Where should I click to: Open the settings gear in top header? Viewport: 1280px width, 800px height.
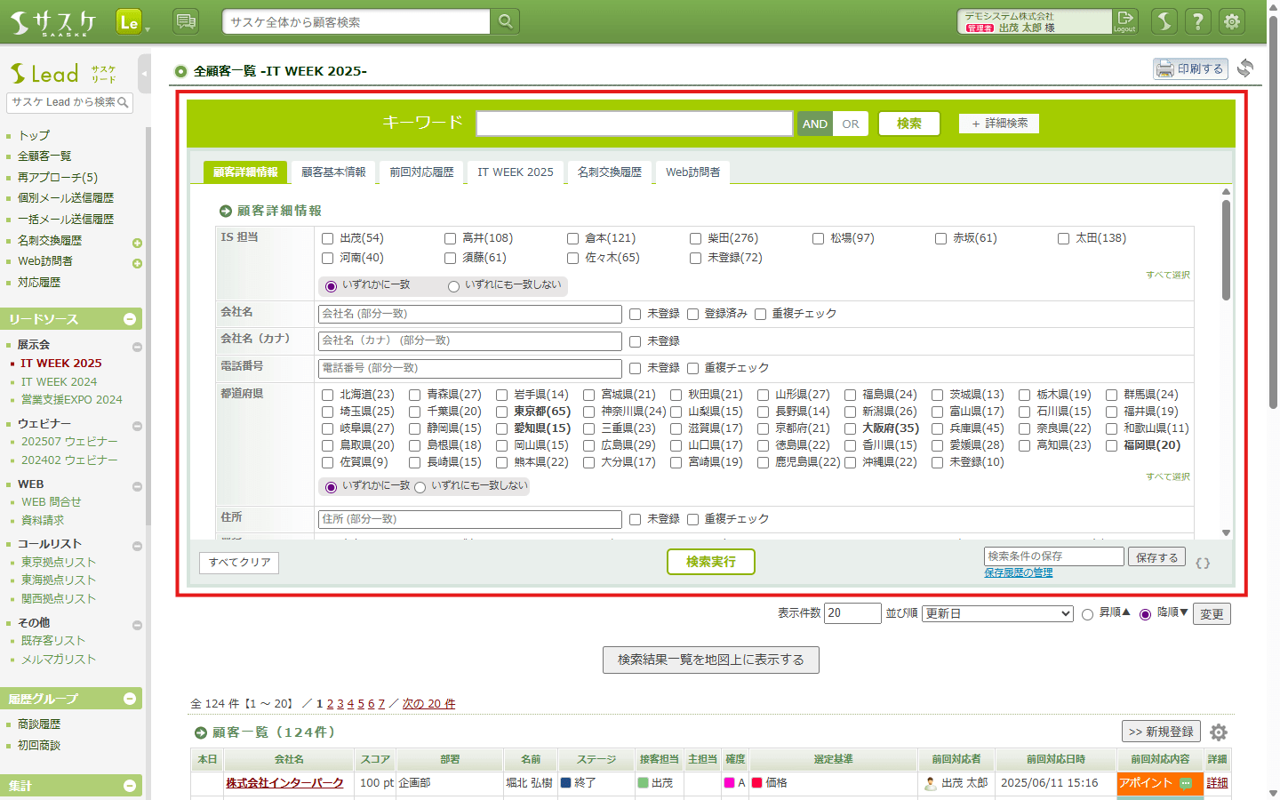tap(1232, 21)
